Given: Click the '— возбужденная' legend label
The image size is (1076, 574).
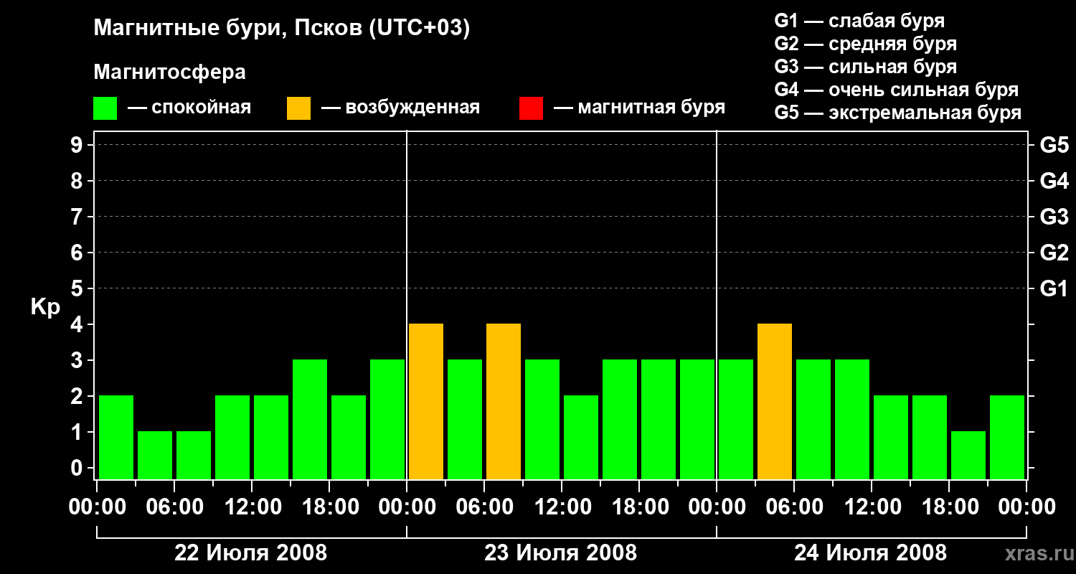Looking at the screenshot, I should point(400,108).
